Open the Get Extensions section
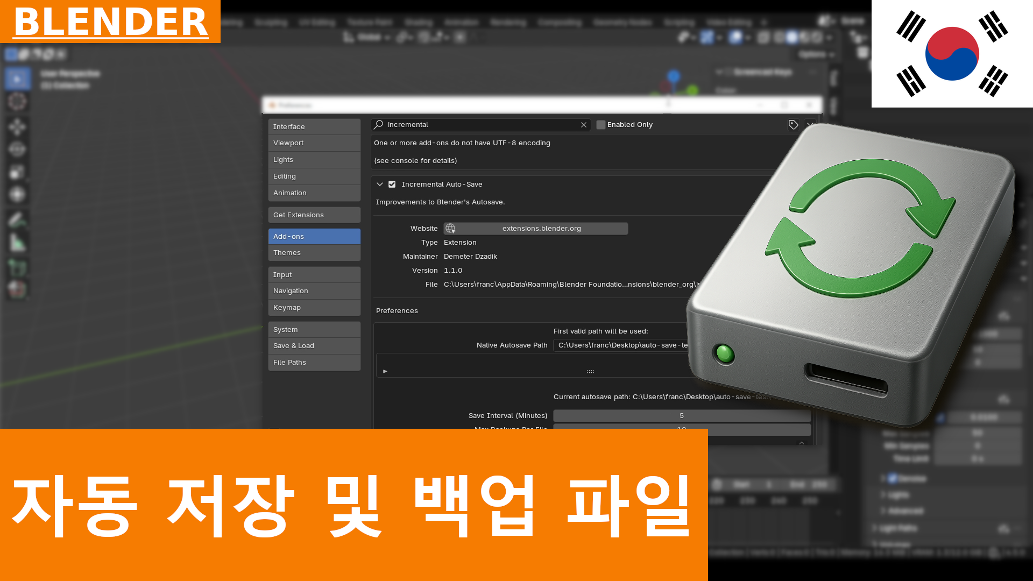Viewport: 1033px width, 581px height. point(314,215)
